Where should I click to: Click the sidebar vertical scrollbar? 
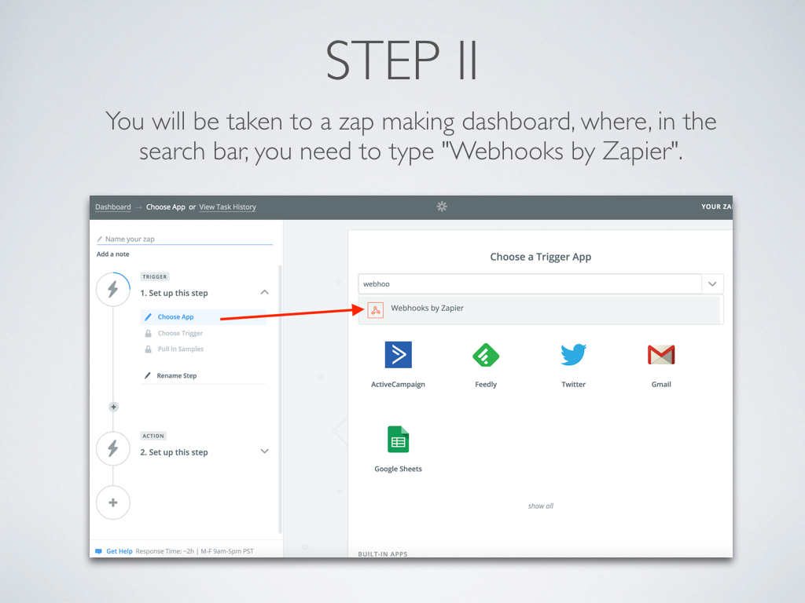(280, 400)
